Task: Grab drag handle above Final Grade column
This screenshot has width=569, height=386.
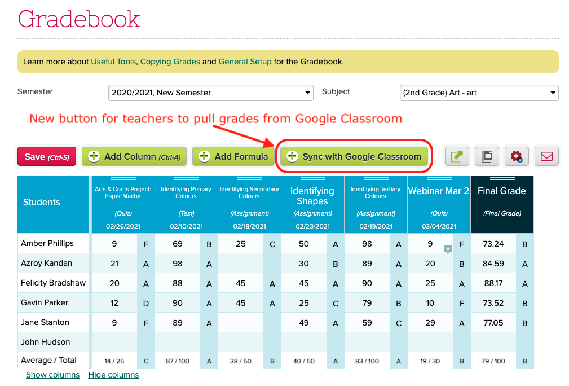Action: [x=502, y=178]
